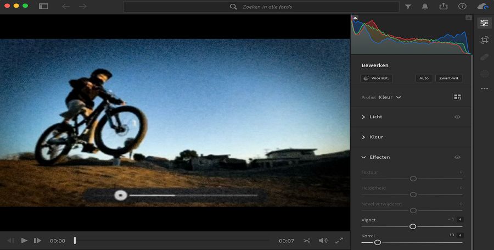494x250 pixels.
Task: Click the Korrel value 13
Action: tap(452, 235)
